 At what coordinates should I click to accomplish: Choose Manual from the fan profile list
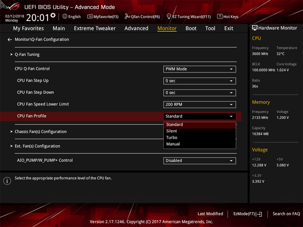199,144
